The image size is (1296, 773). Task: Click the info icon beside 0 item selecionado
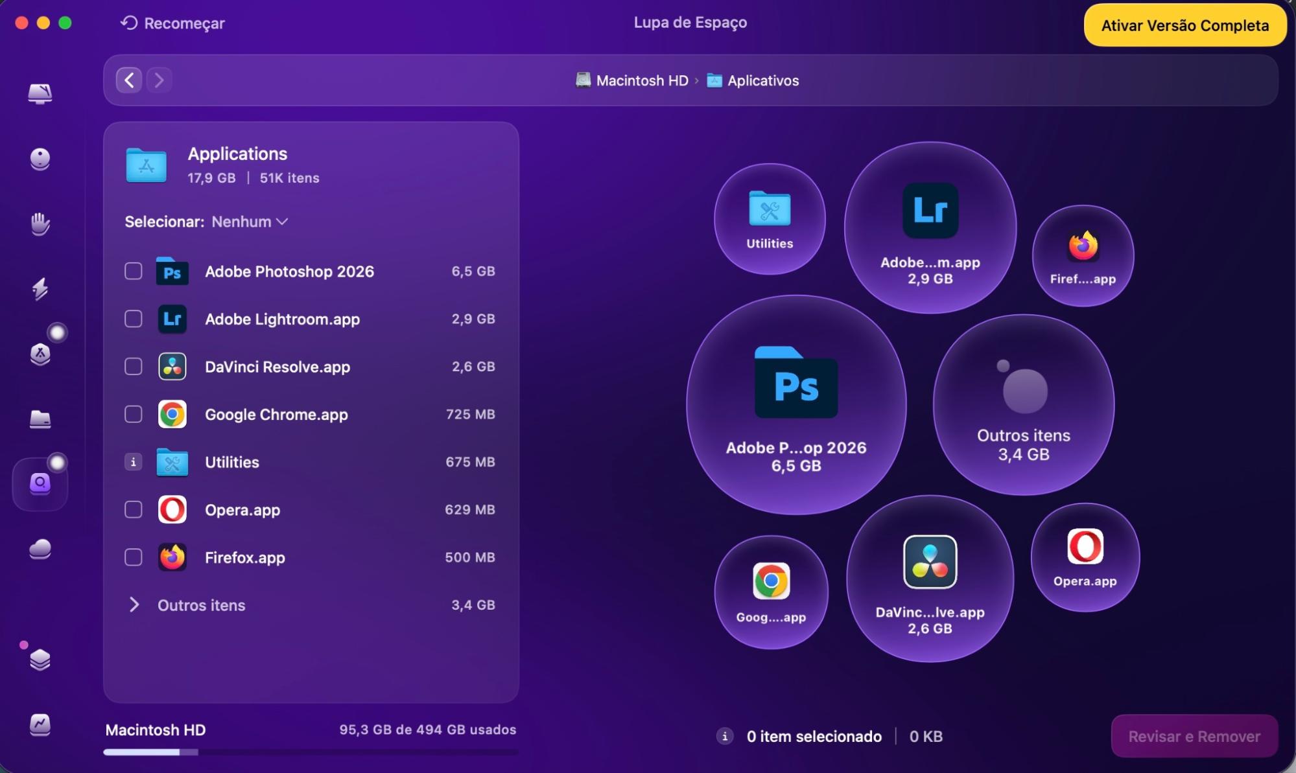(725, 736)
